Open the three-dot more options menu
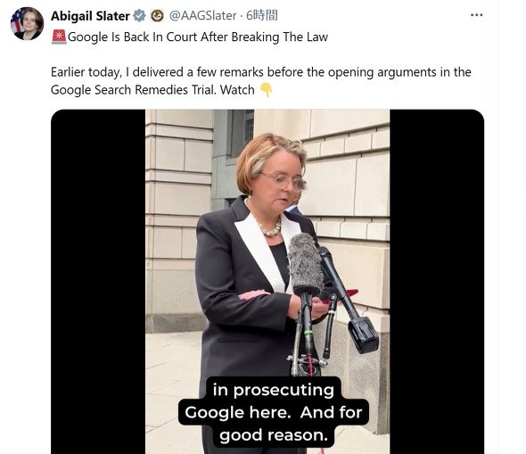The image size is (526, 454). pos(476,15)
